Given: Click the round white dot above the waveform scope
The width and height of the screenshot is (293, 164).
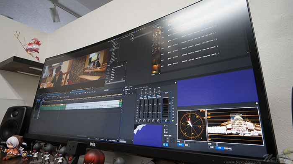Looking at the screenshot, I should [x=257, y=103].
